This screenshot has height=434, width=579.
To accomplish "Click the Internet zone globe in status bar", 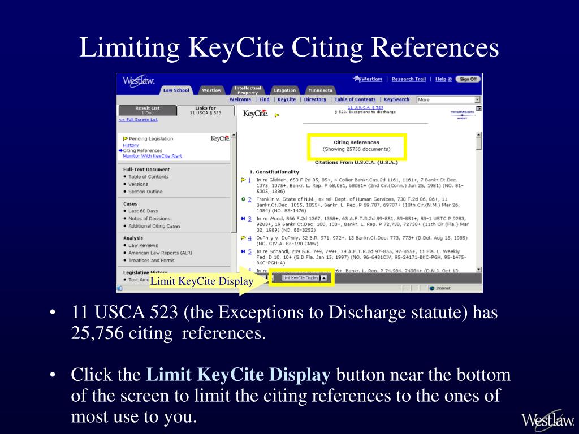I will coord(431,288).
